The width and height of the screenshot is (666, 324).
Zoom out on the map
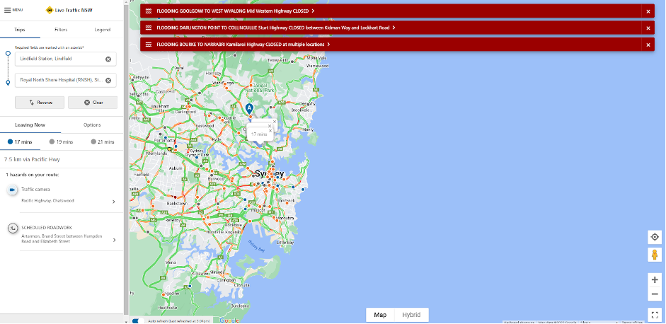655,294
